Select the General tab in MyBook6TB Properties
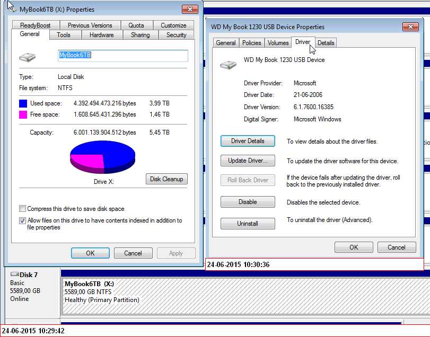The width and height of the screenshot is (430, 337). point(30,34)
